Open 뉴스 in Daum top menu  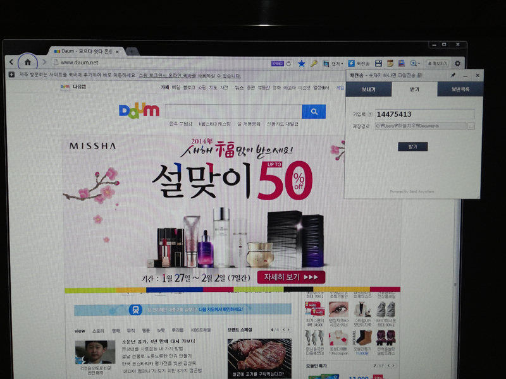coord(239,87)
